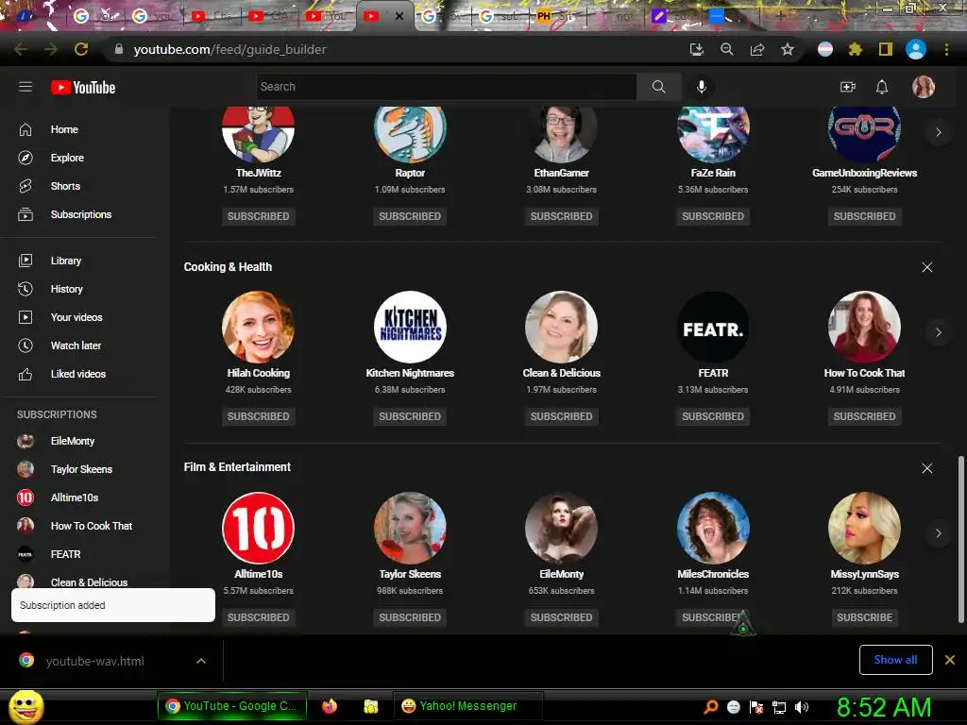967x725 pixels.
Task: Toggle SUBSCRIBED for Raptor
Action: (410, 216)
